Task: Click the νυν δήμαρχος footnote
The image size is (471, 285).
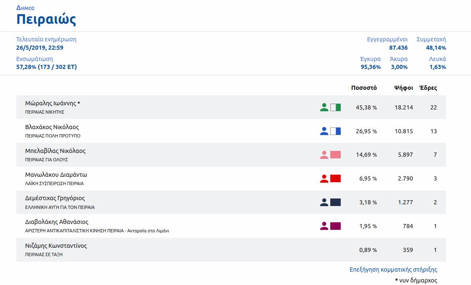Action: 416,280
